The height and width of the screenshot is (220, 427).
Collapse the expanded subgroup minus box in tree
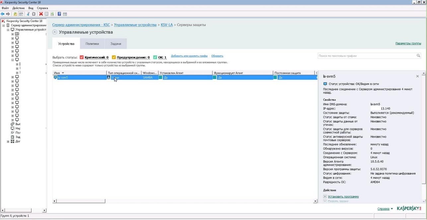pos(12,60)
